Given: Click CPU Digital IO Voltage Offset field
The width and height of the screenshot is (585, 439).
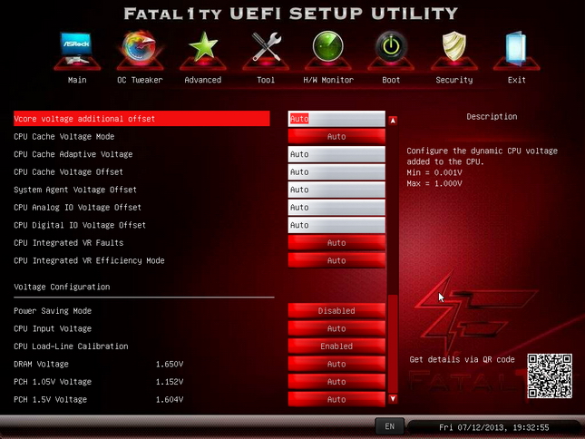Looking at the screenshot, I should (x=336, y=225).
